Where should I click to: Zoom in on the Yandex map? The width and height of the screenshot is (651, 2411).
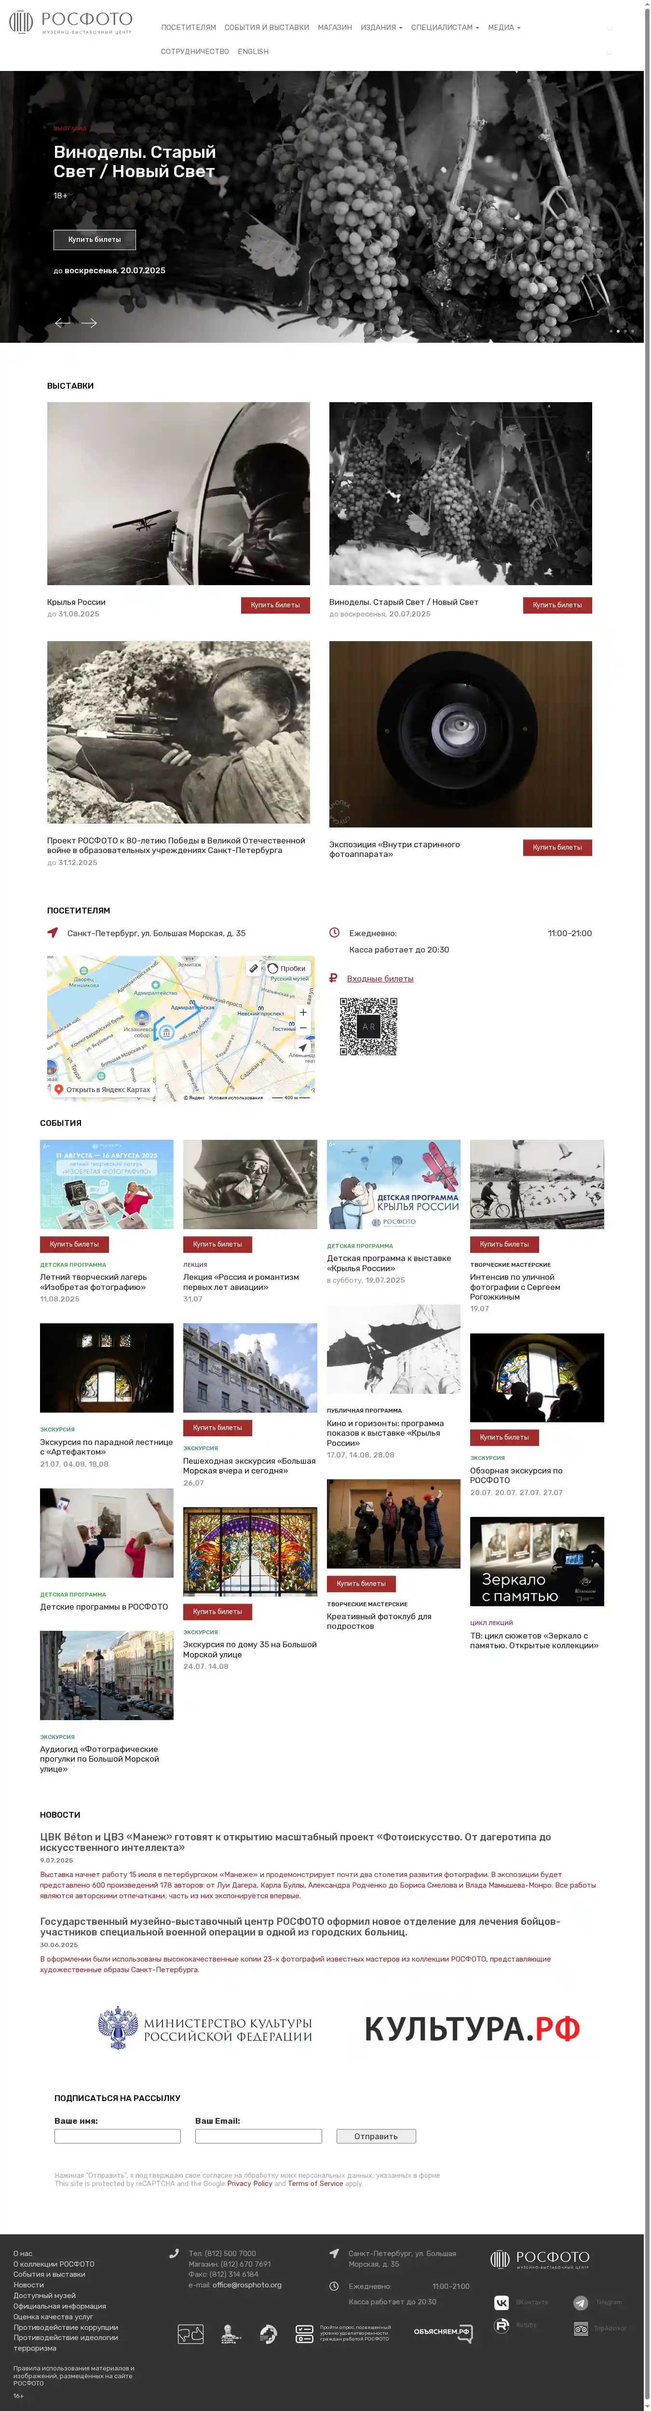coord(302,1012)
